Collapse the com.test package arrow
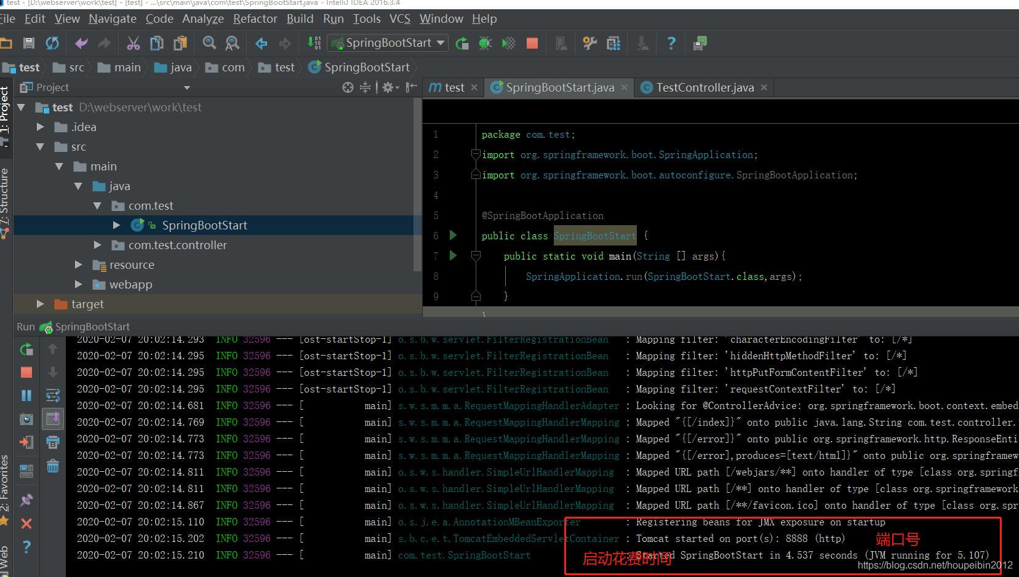 [97, 206]
